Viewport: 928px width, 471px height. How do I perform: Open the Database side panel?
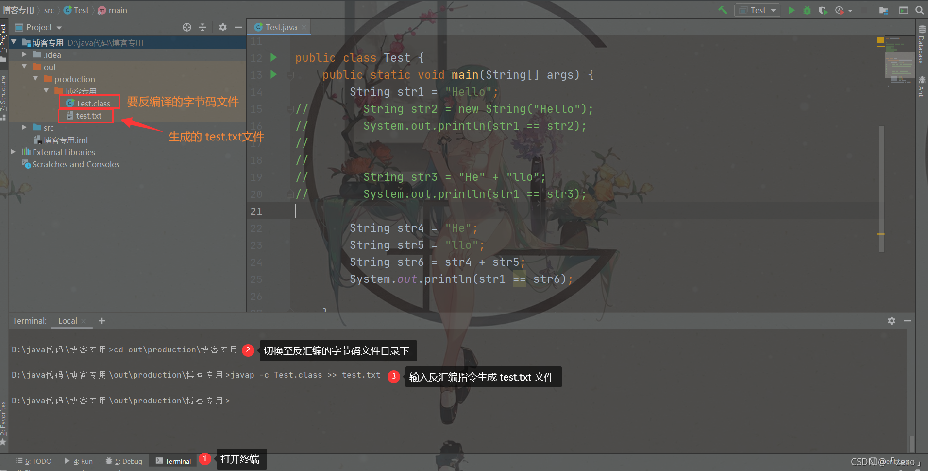[x=921, y=45]
